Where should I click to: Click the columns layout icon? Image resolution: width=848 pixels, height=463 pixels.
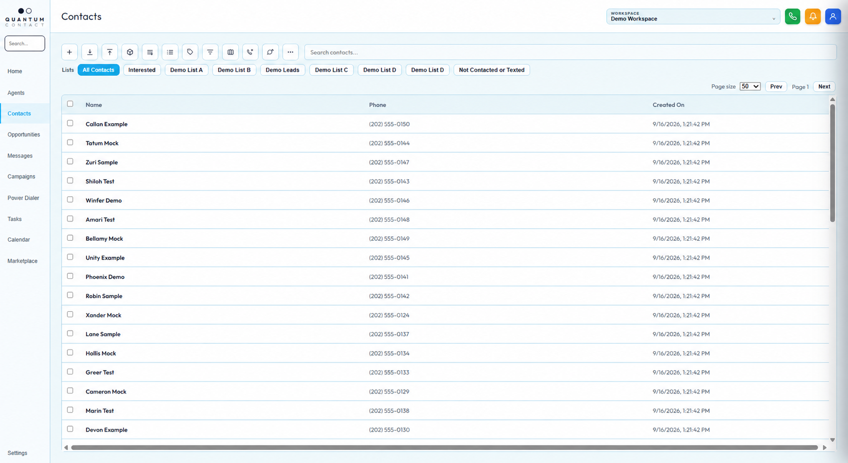pos(230,52)
